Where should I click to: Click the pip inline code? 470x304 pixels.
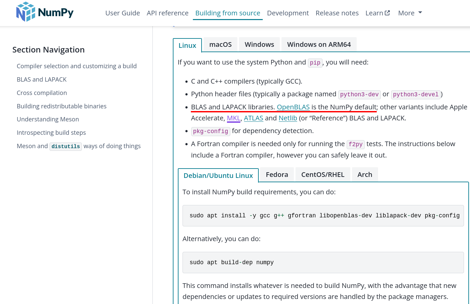click(315, 63)
